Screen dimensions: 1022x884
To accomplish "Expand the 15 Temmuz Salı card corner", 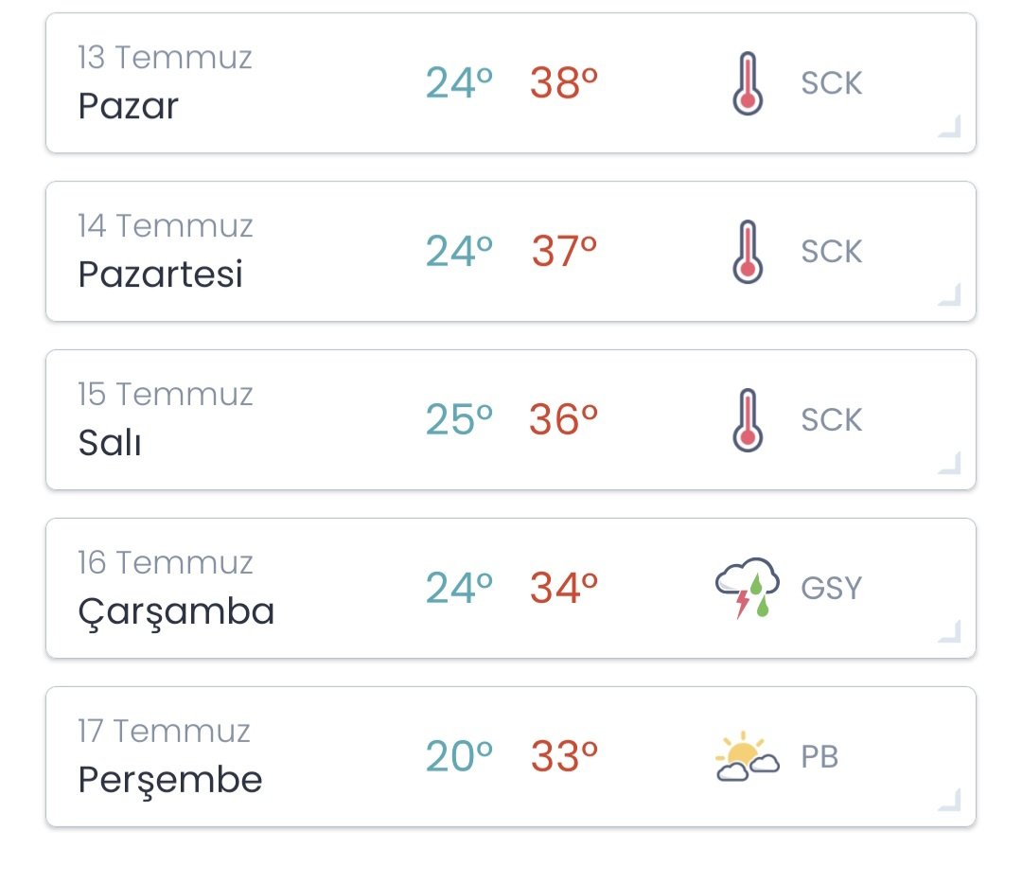I will 950,463.
